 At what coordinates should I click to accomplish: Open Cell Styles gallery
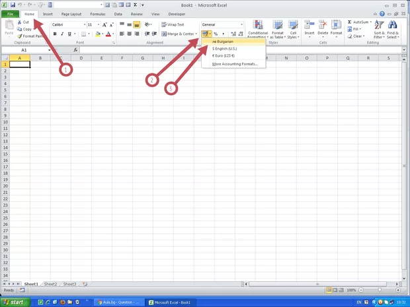(293, 29)
